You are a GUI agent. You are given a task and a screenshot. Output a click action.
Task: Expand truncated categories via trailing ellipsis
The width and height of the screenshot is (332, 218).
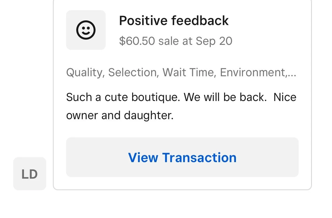click(292, 73)
